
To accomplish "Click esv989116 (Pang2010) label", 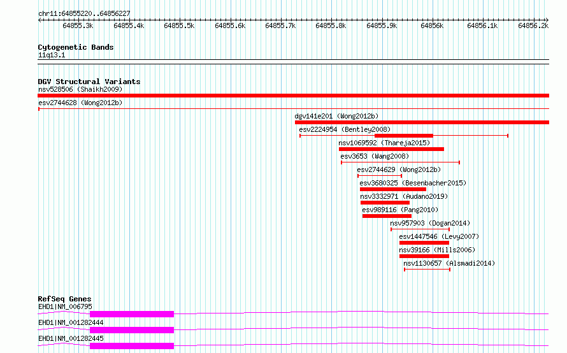I will 400,210.
